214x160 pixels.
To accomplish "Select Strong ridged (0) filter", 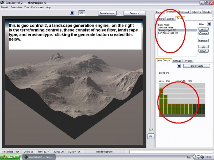I will click(x=177, y=30).
